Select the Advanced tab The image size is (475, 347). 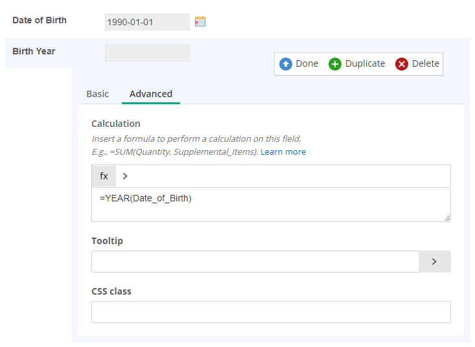coord(151,94)
